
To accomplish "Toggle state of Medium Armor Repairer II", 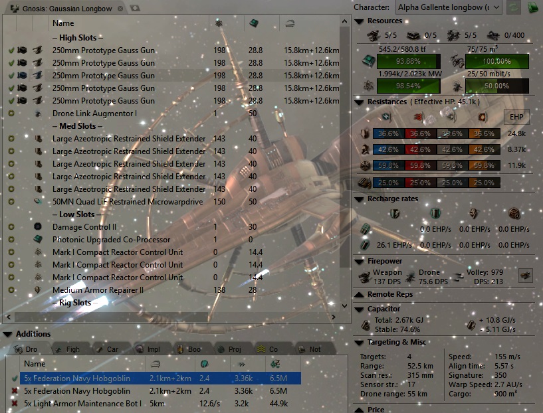I will 11,290.
